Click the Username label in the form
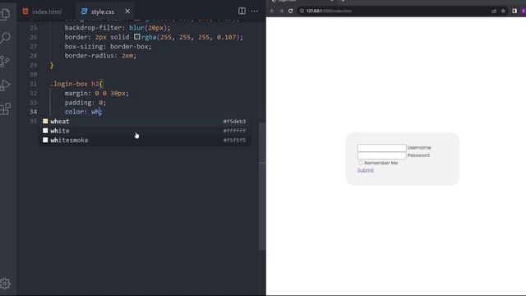Screen dimensions: 526x296 click(x=419, y=148)
